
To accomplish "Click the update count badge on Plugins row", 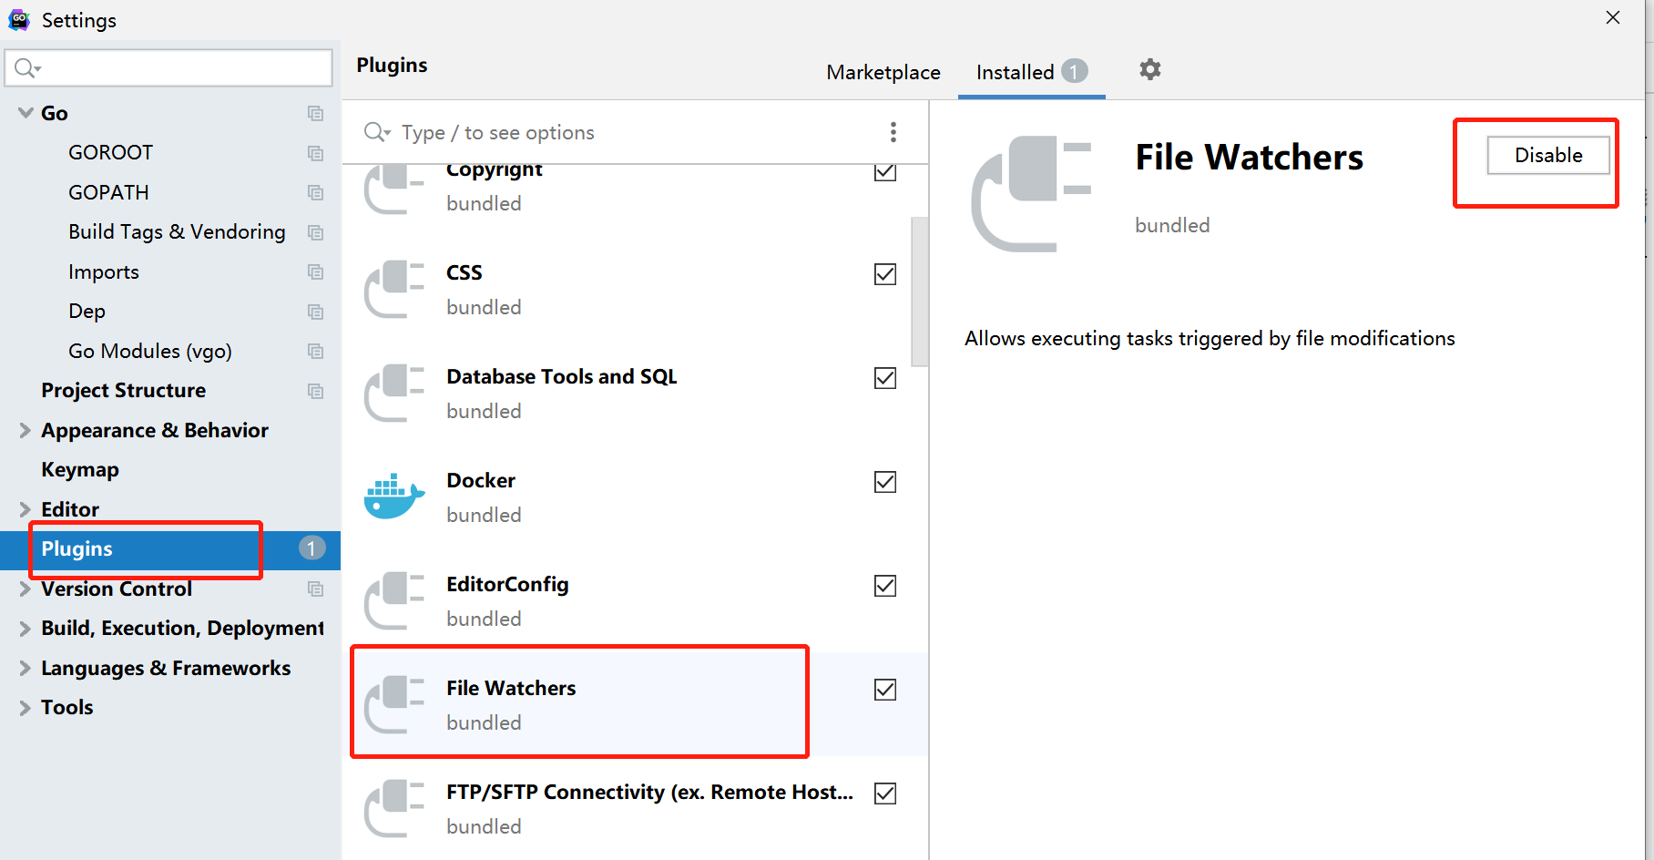I will point(311,548).
